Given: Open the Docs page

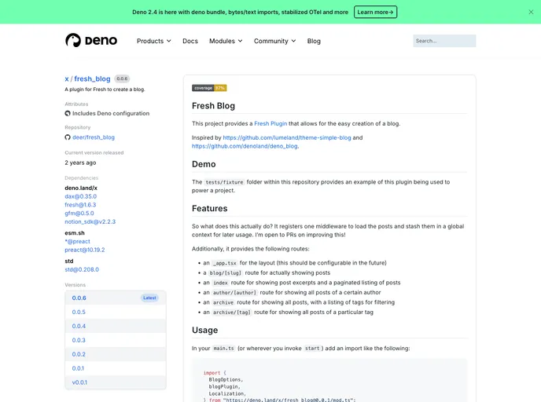Looking at the screenshot, I should (190, 41).
